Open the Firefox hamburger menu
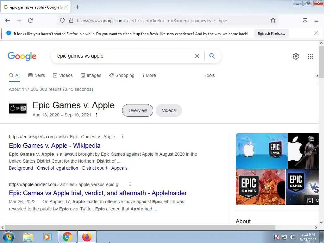Viewport: 324px width, 243px height. 316,20
